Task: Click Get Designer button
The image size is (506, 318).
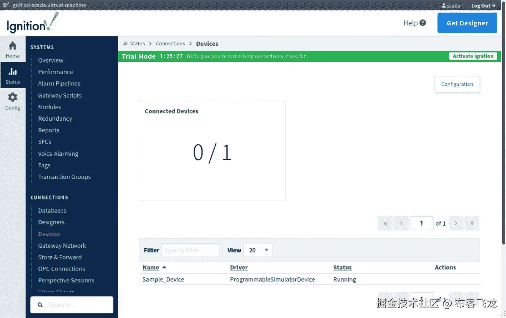Action: pos(467,23)
